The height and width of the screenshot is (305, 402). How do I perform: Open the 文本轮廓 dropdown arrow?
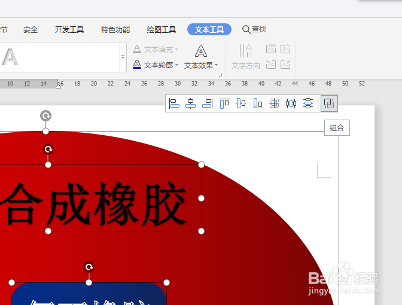click(177, 65)
